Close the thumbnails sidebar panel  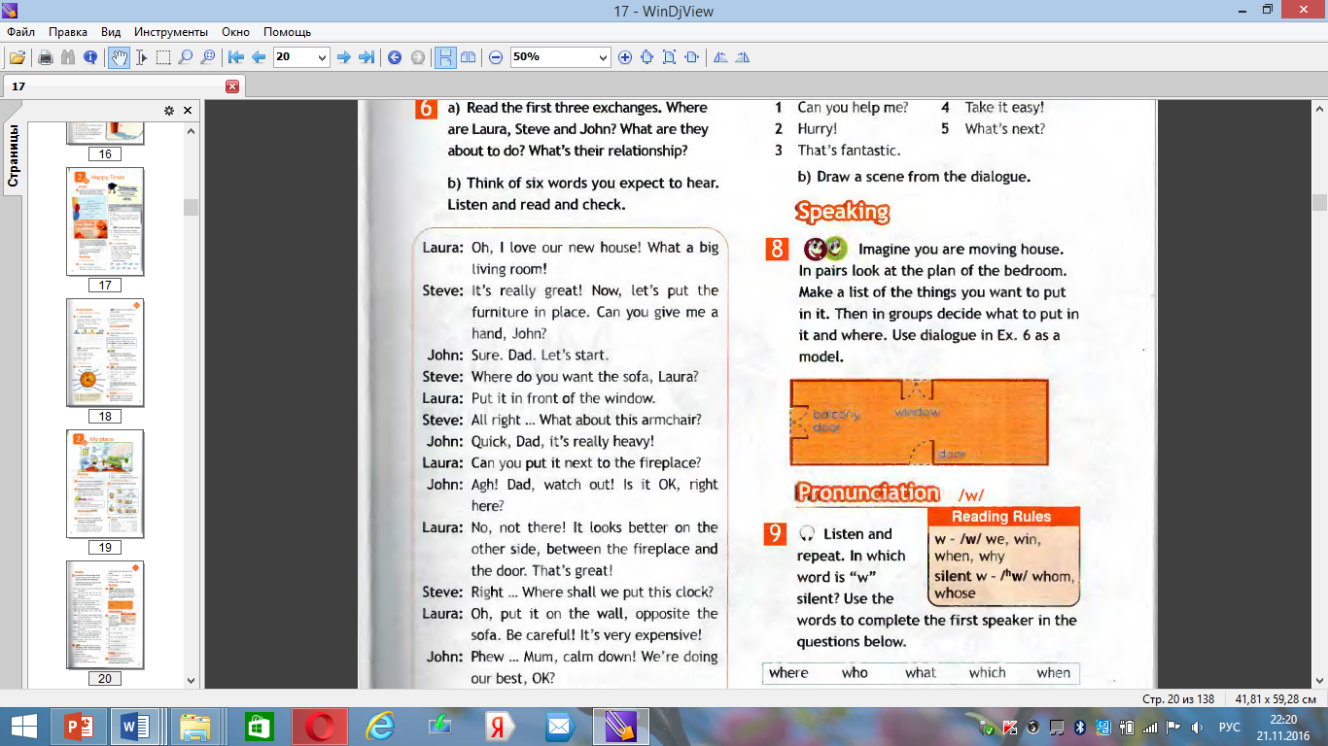(x=188, y=111)
